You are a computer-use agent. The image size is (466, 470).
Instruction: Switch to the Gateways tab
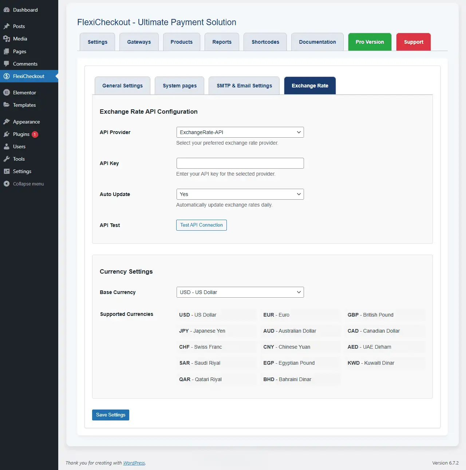click(x=139, y=42)
